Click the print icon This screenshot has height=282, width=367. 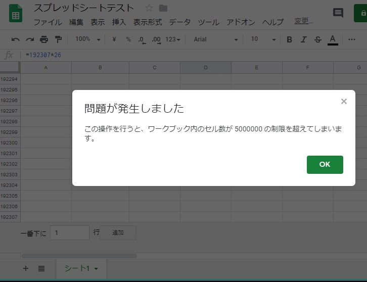tap(44, 39)
